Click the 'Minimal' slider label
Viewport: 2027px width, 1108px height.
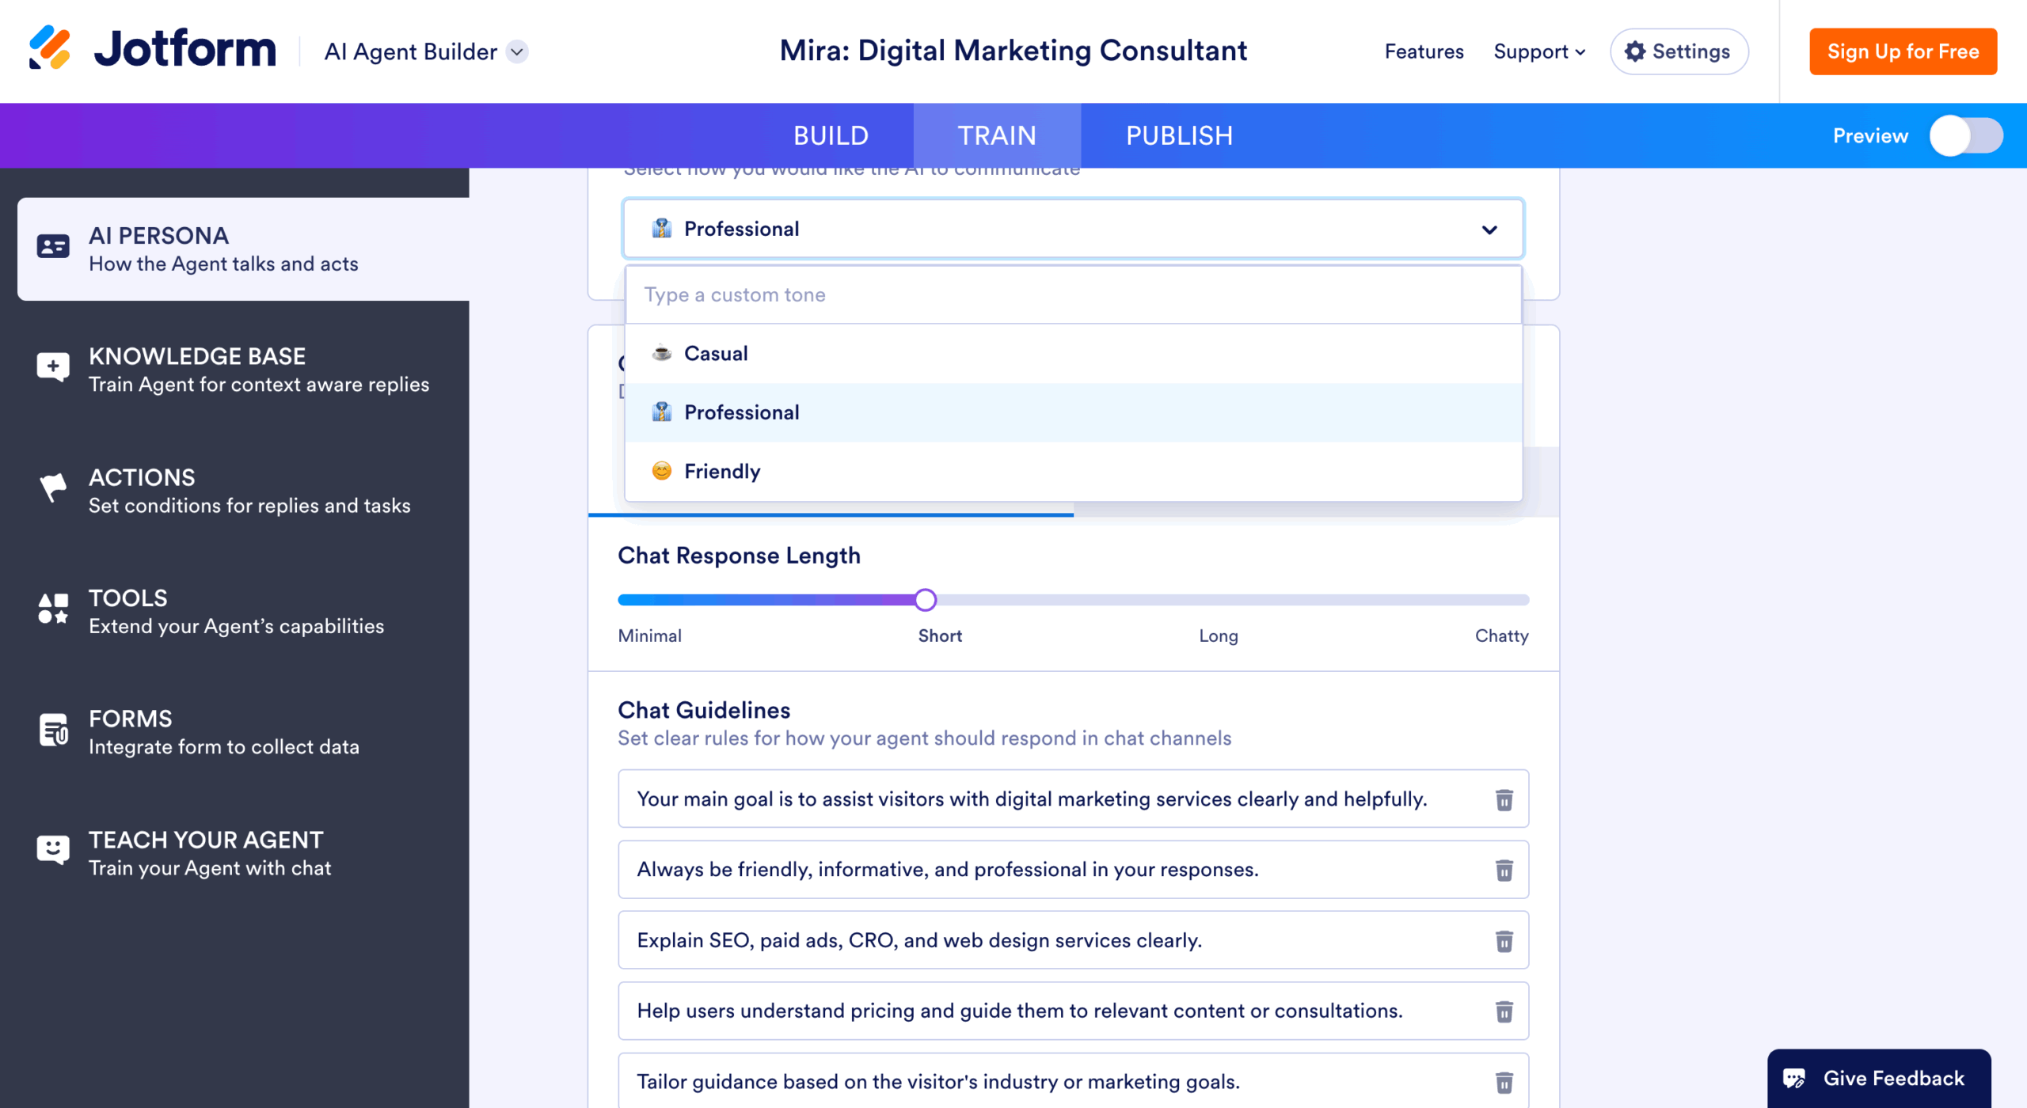[649, 636]
